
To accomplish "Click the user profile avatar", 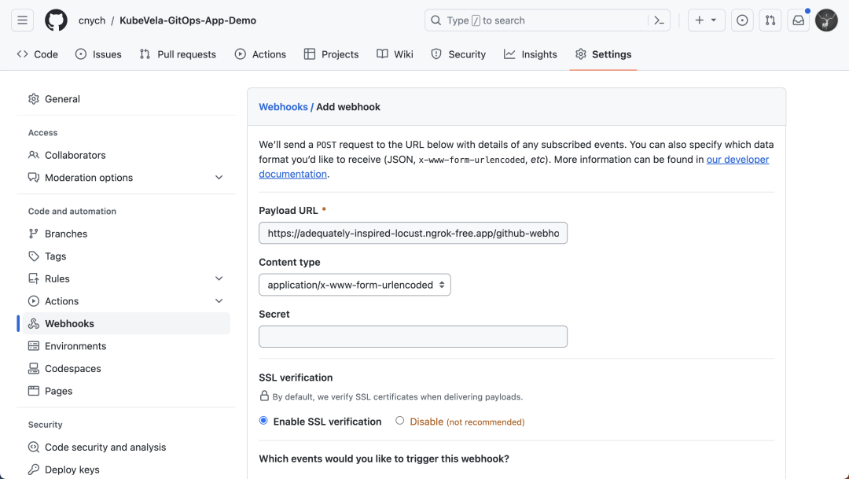I will pos(826,20).
